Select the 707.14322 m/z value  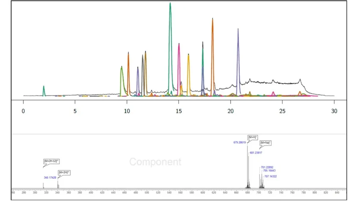pyautogui.click(x=271, y=176)
